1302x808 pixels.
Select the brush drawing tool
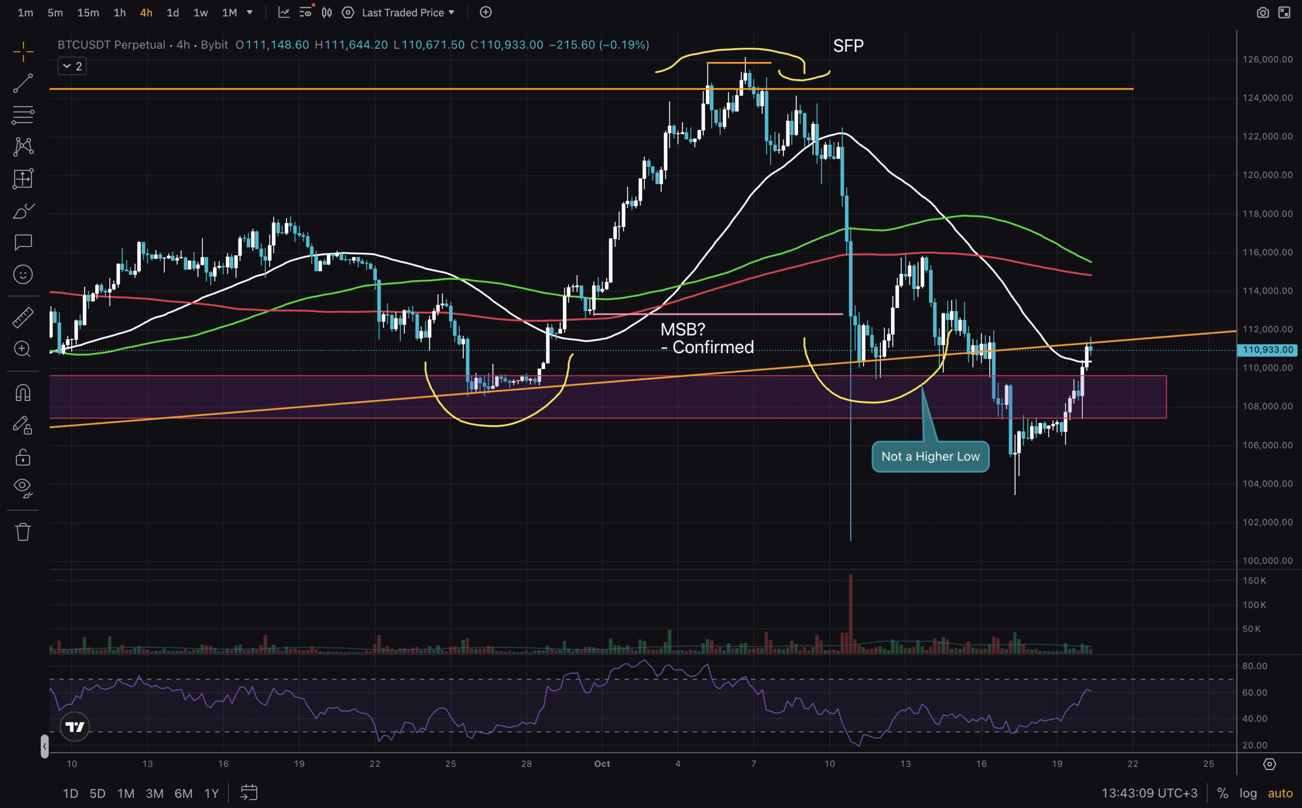[23, 211]
